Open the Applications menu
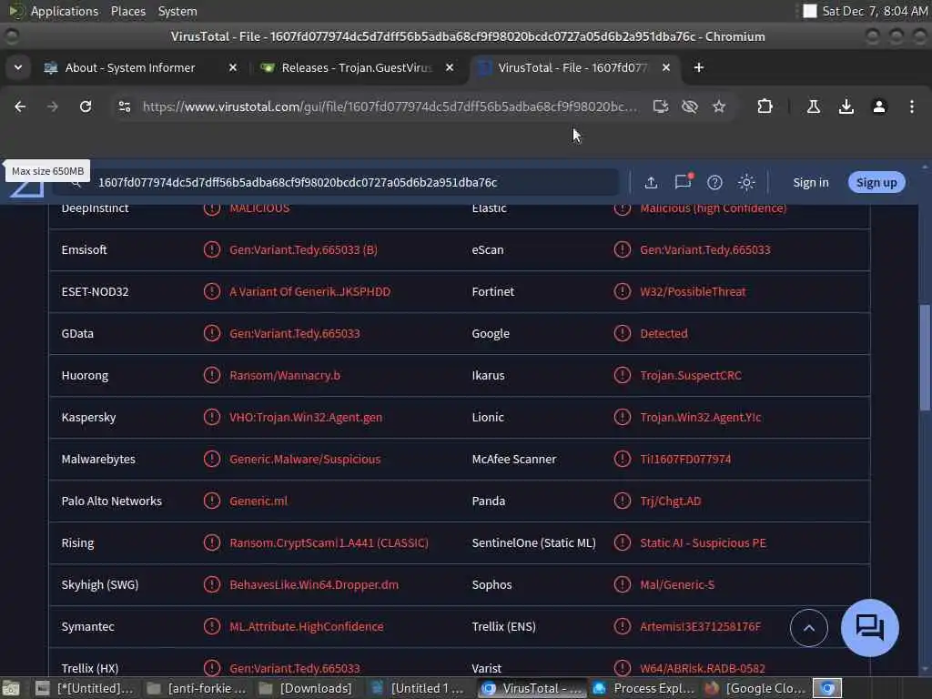This screenshot has height=699, width=932. click(65, 11)
